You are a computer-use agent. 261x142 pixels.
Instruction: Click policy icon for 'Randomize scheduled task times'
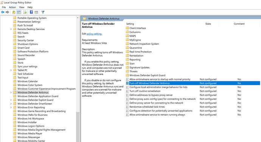127,107
